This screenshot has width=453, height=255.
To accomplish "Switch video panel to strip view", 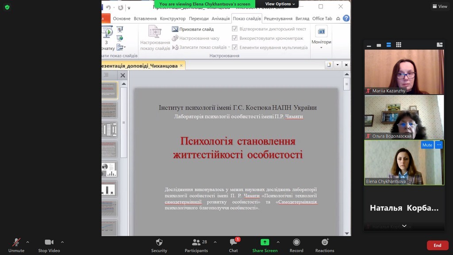I will pos(388,45).
